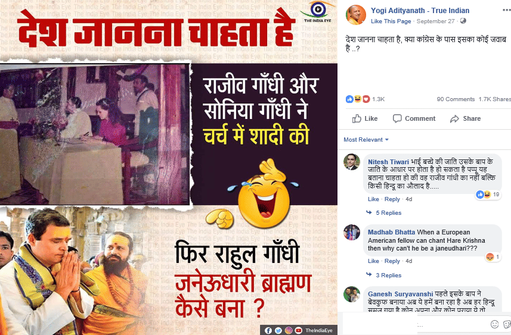The width and height of the screenshot is (511, 335).
Task: Open Nitesh Tiwari's profile avatar
Action: tap(352, 162)
